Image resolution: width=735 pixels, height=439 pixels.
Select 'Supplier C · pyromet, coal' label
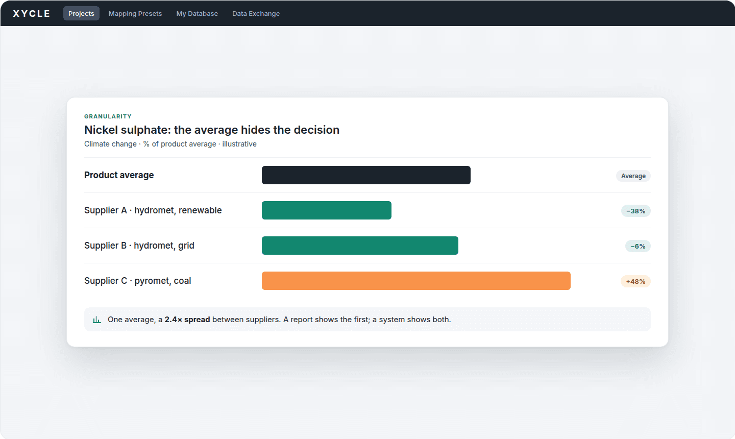138,281
